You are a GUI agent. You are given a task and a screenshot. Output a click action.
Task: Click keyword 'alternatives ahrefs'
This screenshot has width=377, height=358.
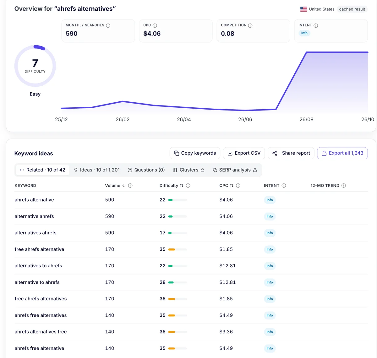pyautogui.click(x=36, y=233)
